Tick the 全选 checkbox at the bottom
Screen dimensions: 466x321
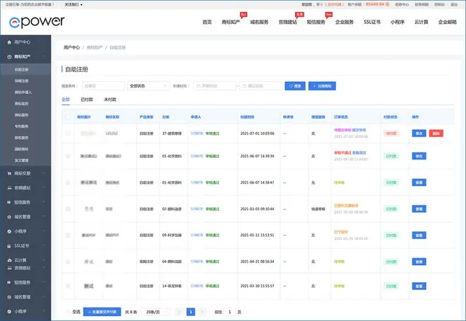[x=68, y=311]
